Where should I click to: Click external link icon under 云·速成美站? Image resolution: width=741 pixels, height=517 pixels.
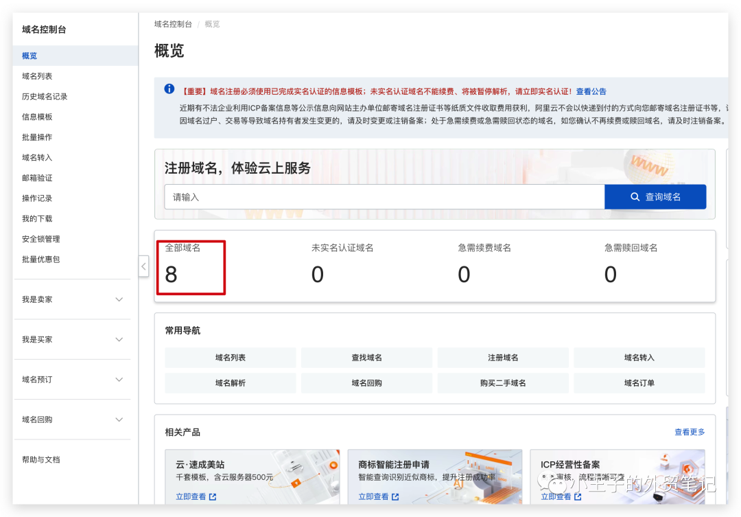213,496
